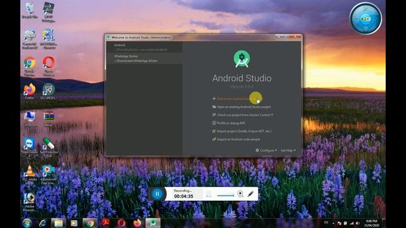Click the Android Studio logo
The image size is (406, 228).
click(x=242, y=59)
